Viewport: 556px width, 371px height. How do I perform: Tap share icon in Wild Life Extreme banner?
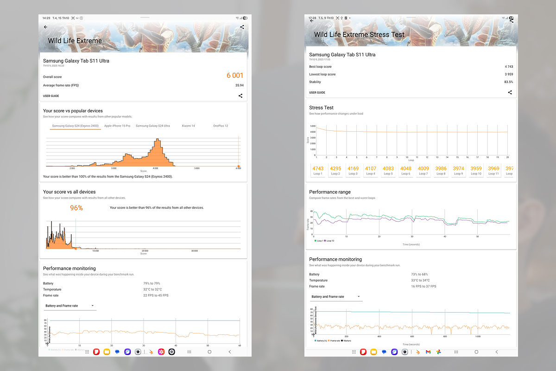coord(242,27)
